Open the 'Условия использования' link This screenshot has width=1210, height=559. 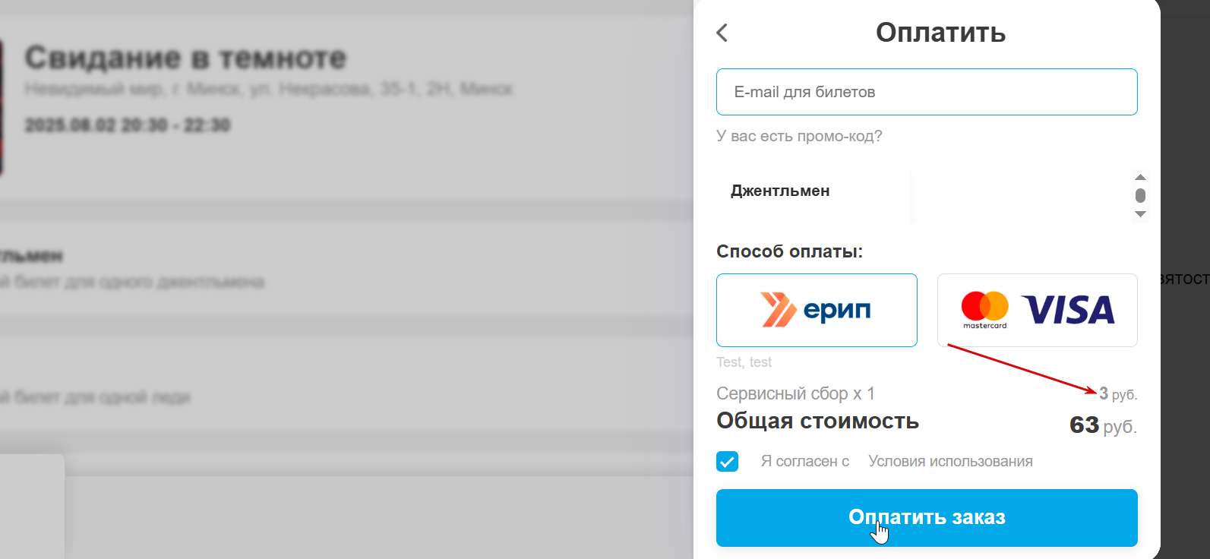tap(950, 461)
